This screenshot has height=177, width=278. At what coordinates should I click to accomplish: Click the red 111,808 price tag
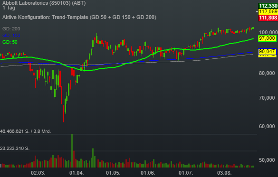[x=268, y=18]
